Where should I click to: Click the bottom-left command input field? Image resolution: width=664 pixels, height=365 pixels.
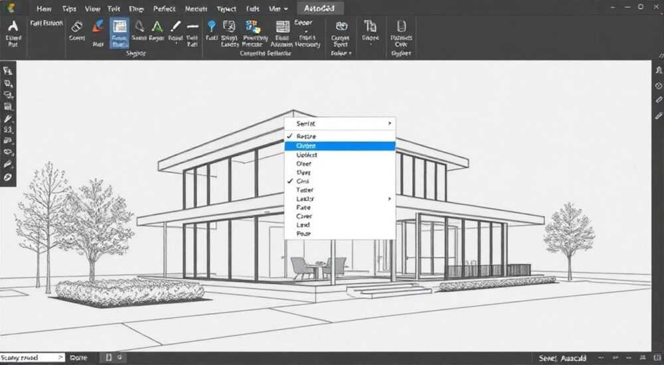32,358
